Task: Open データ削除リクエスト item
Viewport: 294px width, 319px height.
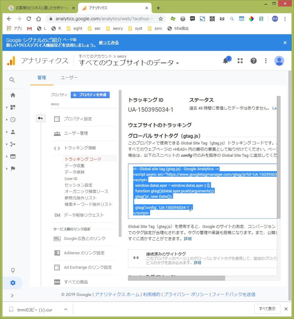Action: tap(84, 215)
